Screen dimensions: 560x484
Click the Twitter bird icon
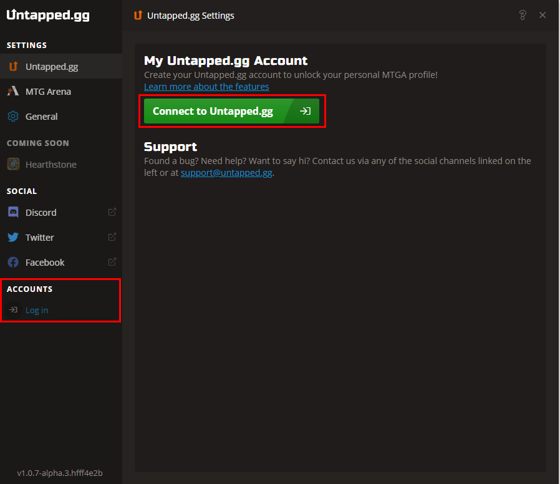[x=13, y=237]
